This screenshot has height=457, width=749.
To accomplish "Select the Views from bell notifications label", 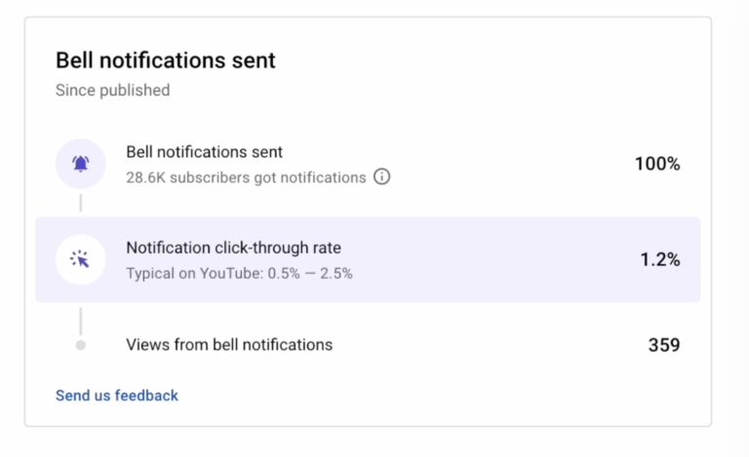I will pos(229,344).
